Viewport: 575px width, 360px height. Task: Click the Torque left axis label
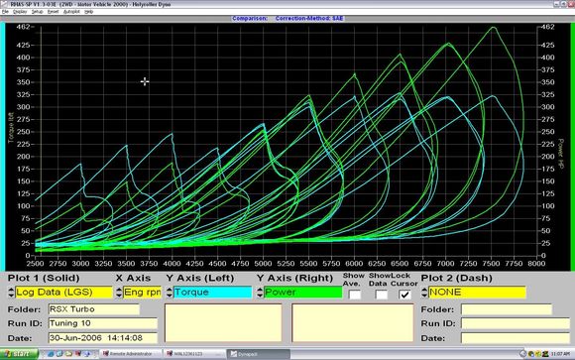coord(10,128)
